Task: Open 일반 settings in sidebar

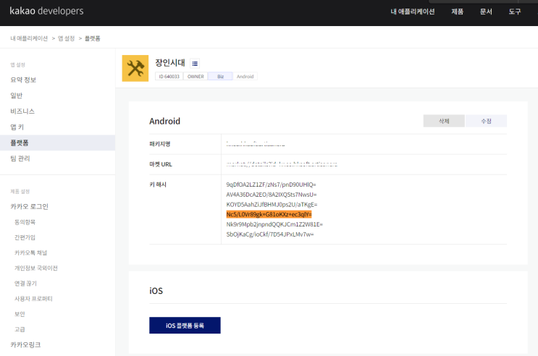Action: click(x=17, y=96)
